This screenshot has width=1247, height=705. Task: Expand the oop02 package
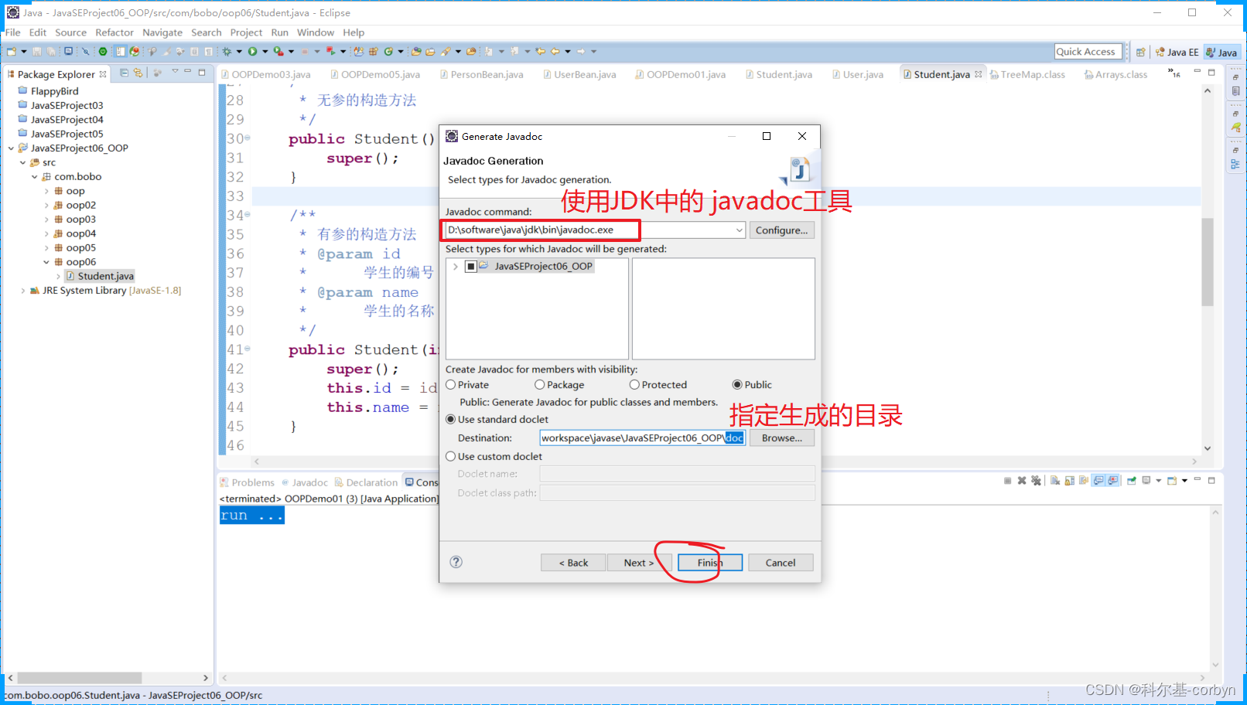pos(46,206)
